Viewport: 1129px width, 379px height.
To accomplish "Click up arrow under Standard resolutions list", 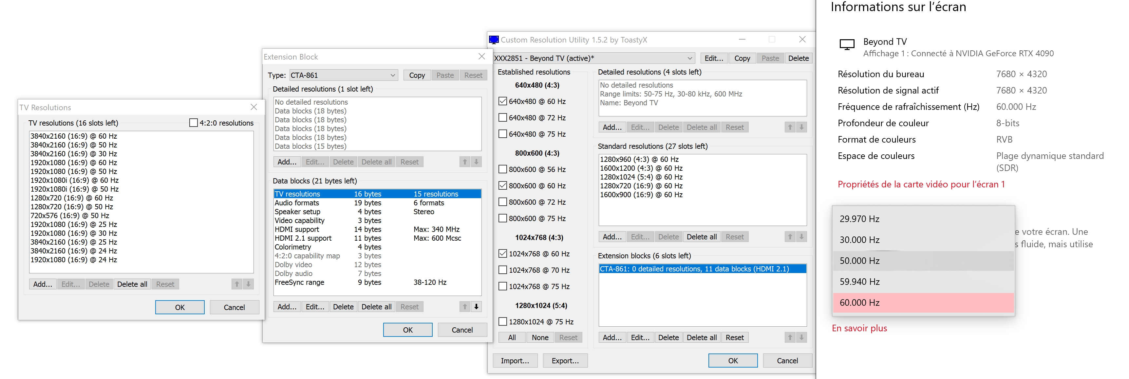I will 790,237.
